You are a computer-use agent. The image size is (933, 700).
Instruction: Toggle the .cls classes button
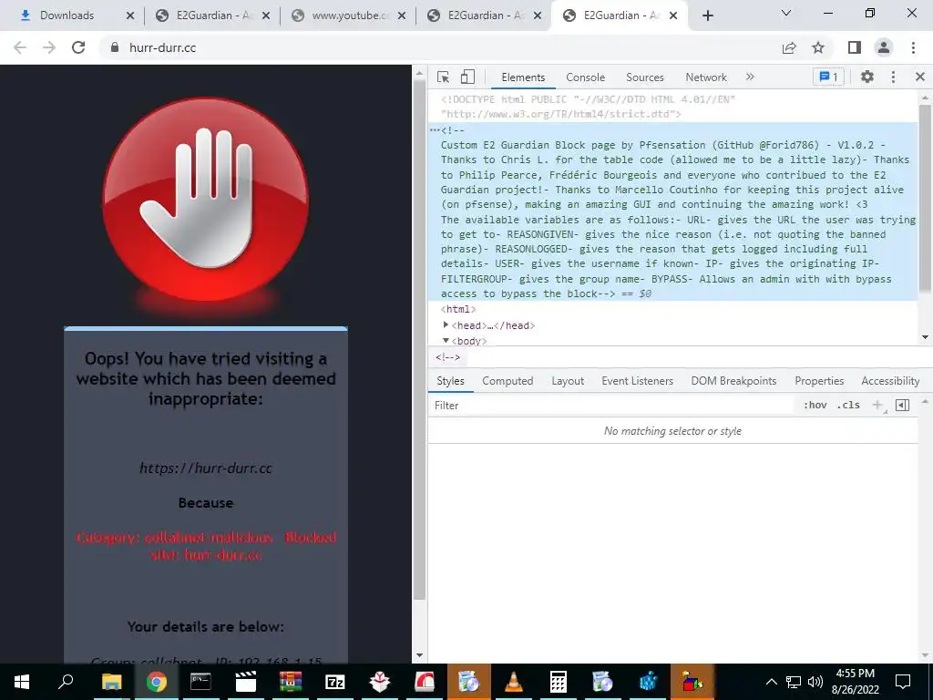tap(848, 406)
